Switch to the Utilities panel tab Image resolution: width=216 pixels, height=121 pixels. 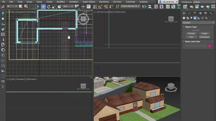tap(211, 13)
